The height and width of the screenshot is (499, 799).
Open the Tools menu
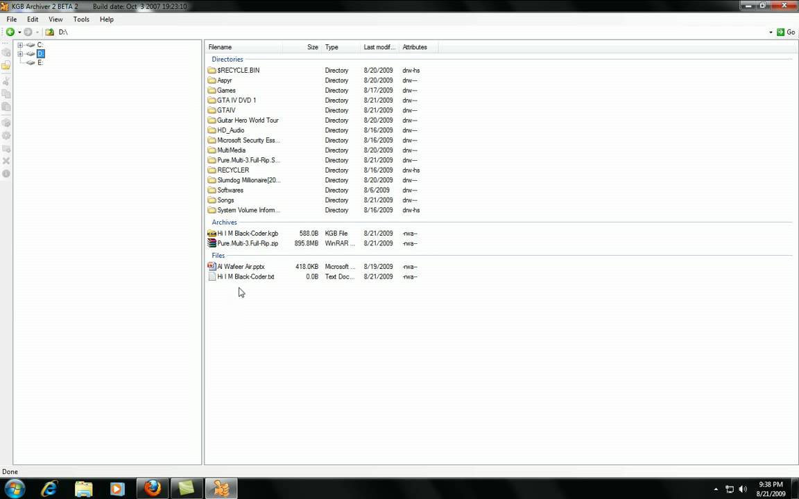81,19
